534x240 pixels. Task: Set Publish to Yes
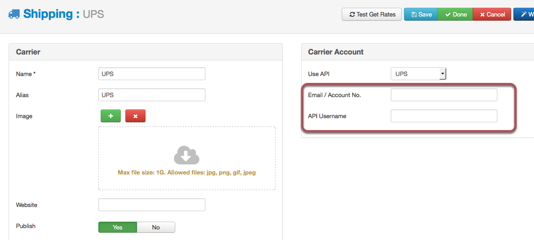pyautogui.click(x=118, y=227)
